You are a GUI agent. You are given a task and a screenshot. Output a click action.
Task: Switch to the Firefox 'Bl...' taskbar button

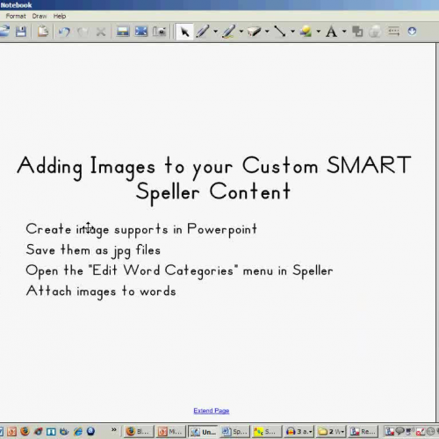tap(139, 431)
